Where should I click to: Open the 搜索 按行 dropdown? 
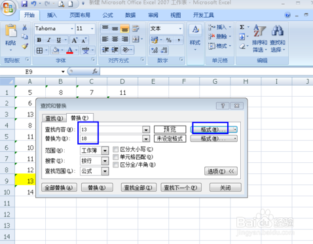point(105,161)
